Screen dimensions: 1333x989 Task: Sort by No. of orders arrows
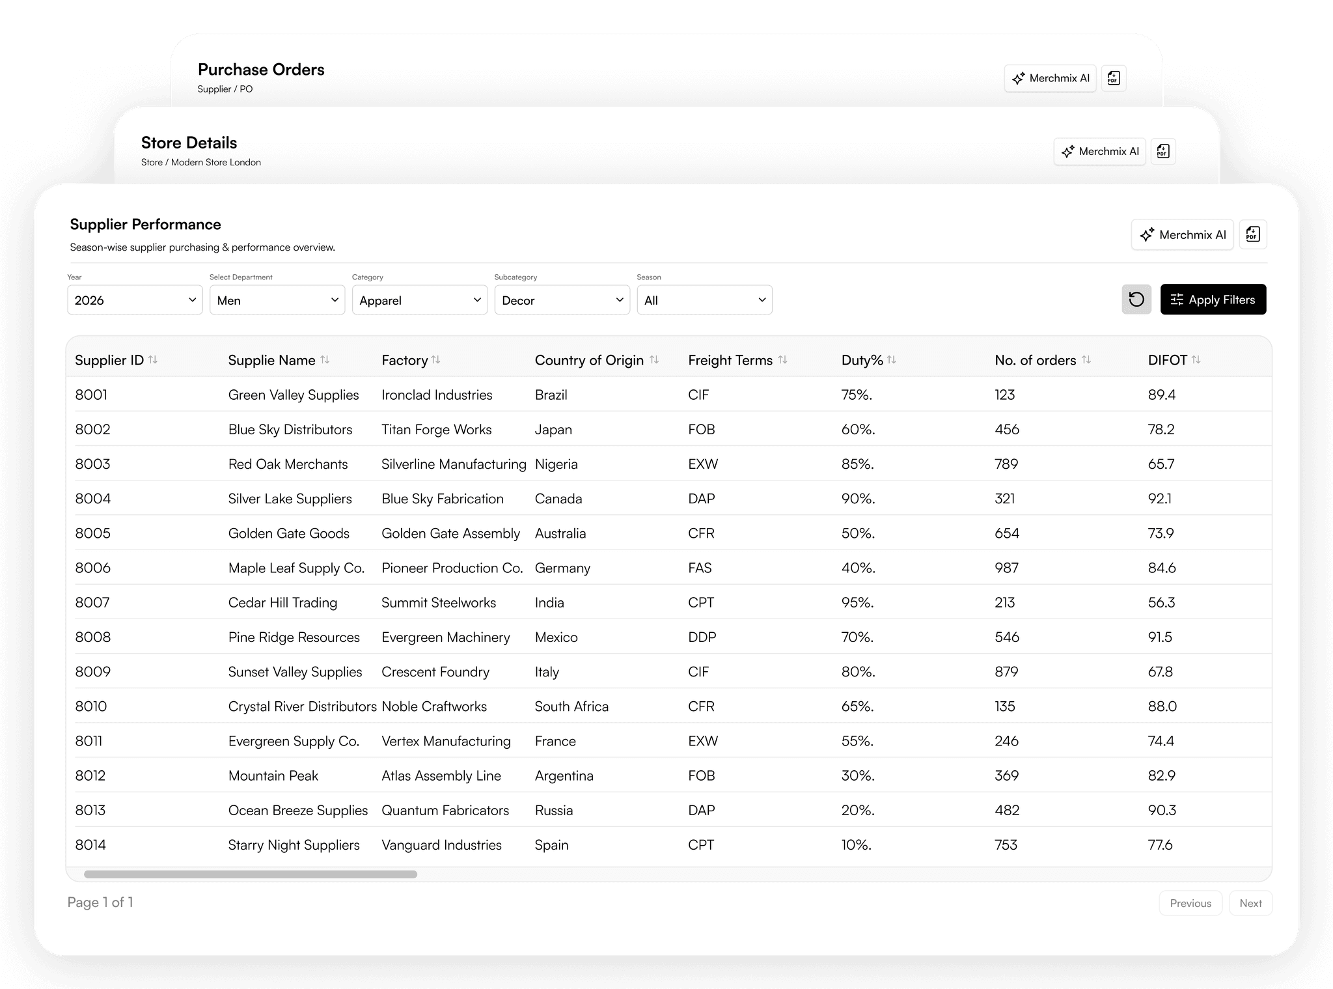coord(1086,360)
